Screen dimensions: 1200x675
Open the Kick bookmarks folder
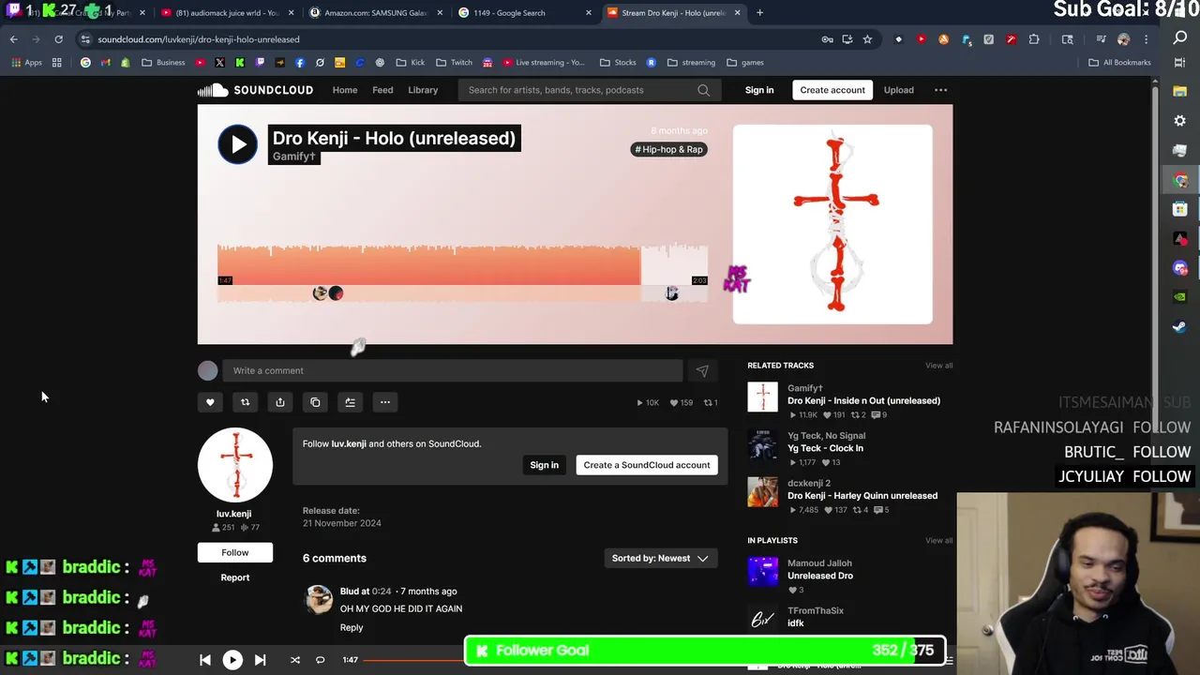click(x=411, y=63)
